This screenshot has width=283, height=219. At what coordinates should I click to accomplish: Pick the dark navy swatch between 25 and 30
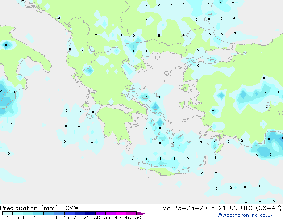90,213
